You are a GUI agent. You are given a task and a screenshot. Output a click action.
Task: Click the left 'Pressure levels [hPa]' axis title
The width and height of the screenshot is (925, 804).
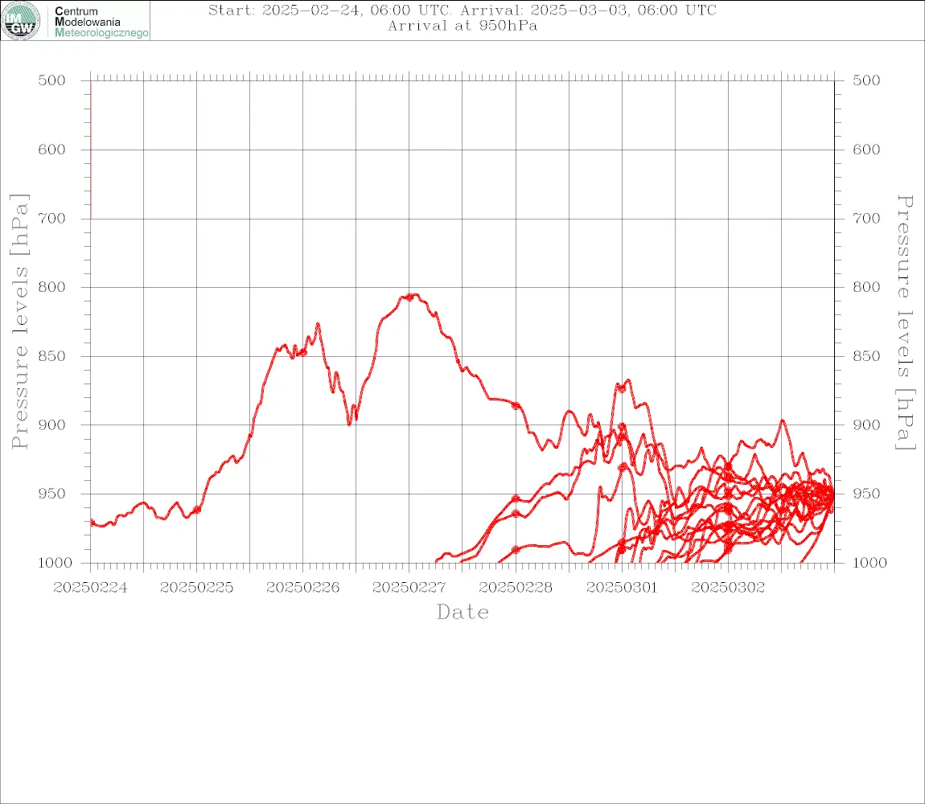(x=19, y=322)
